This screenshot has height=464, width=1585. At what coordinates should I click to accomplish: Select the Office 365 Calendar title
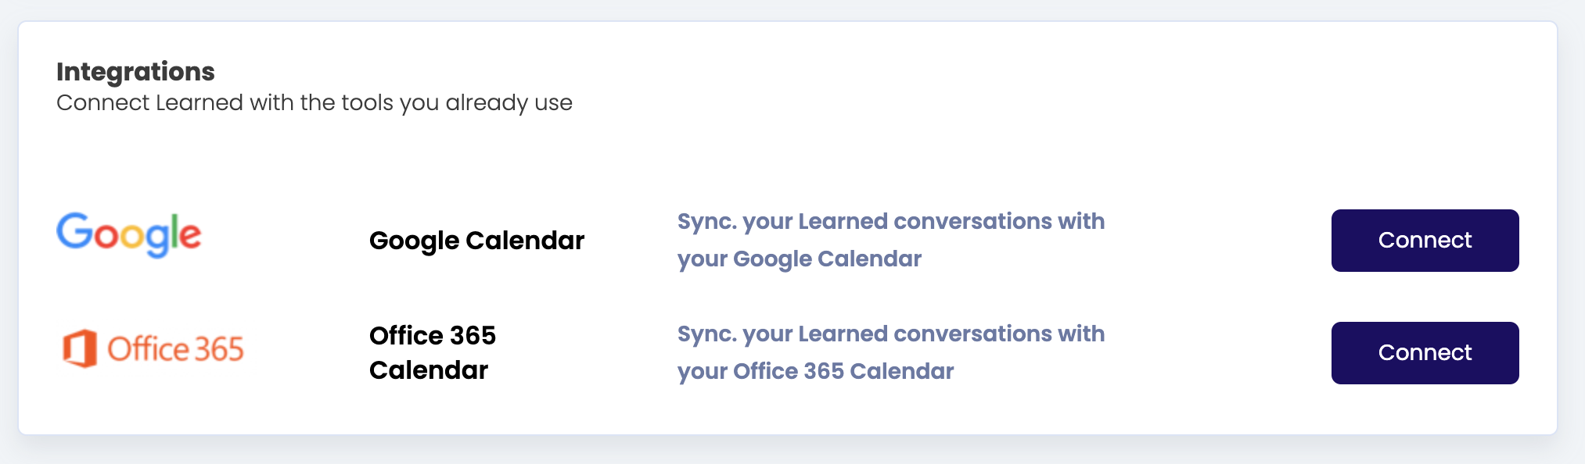click(x=432, y=352)
